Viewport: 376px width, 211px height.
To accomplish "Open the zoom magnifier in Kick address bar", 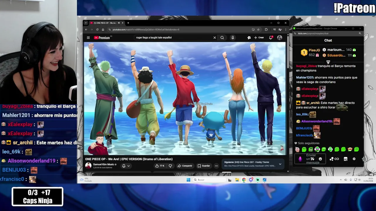I will coord(360,33).
